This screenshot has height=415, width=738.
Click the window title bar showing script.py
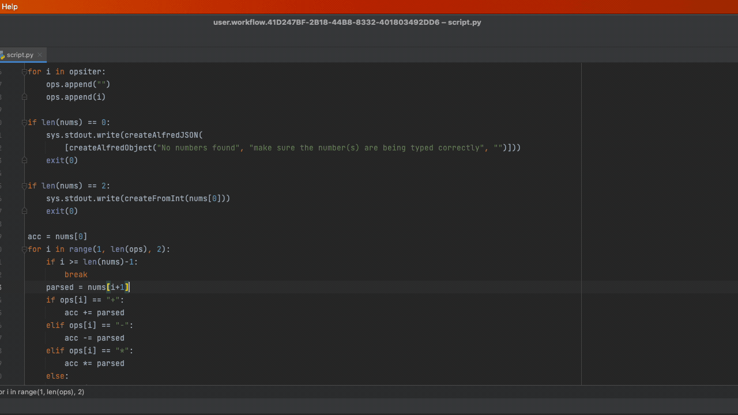[347, 22]
